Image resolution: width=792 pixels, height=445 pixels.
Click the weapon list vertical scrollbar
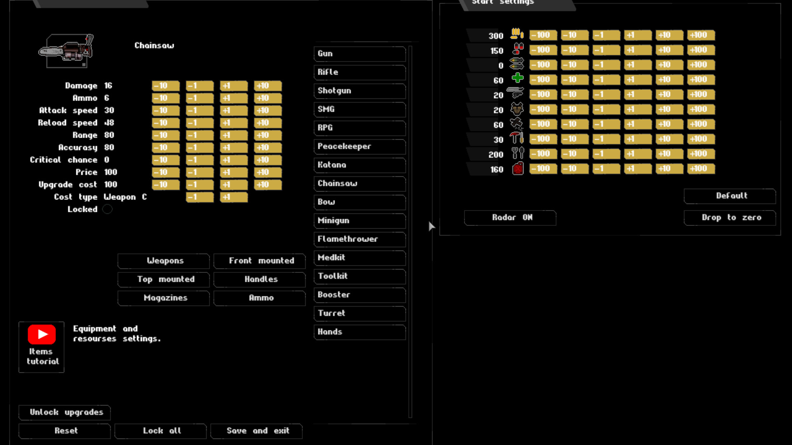(410, 231)
